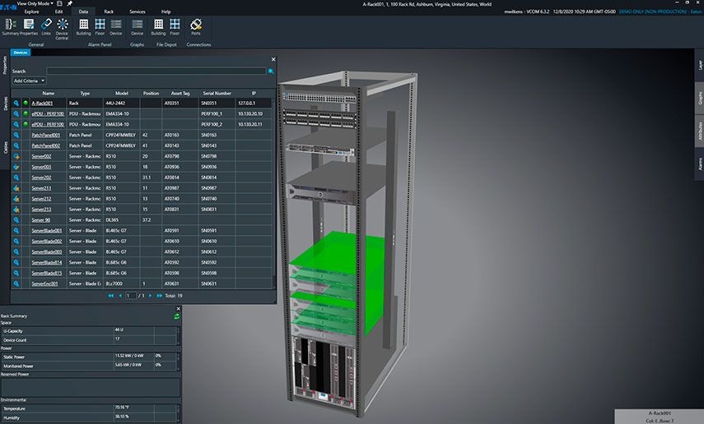Locate A-Rack001 using its magnifier icon

click(x=16, y=103)
